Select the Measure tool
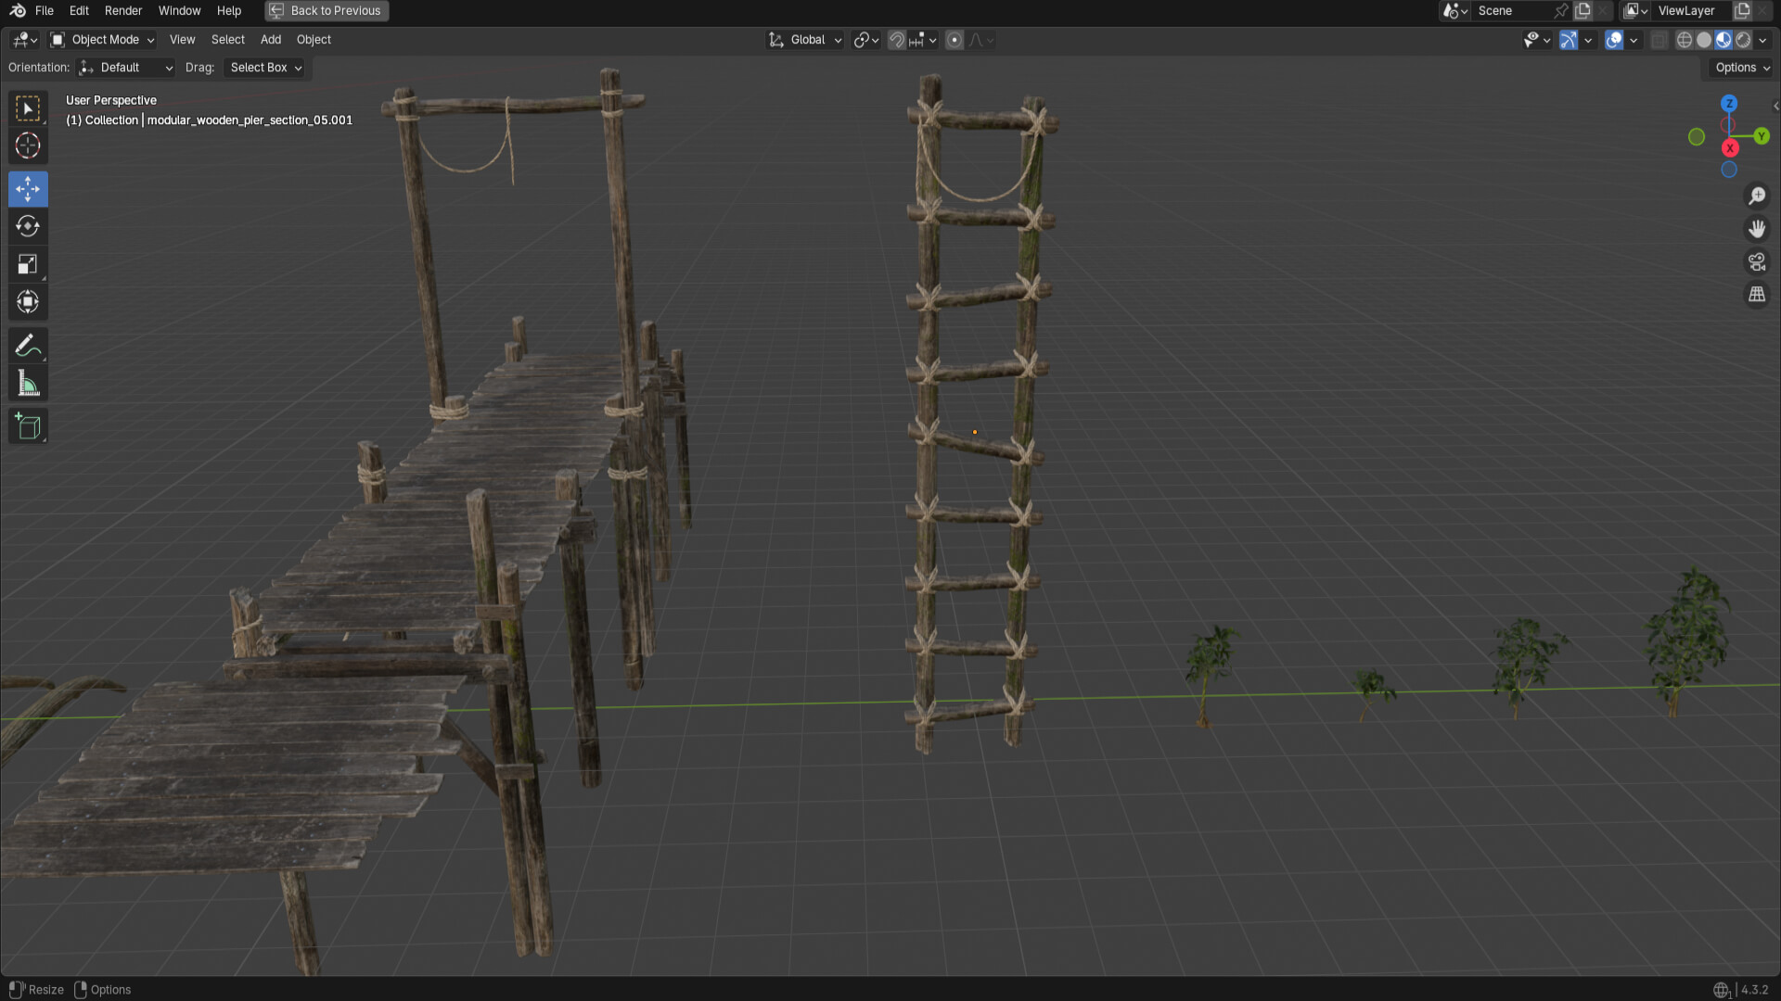The height and width of the screenshot is (1001, 1781). (x=28, y=384)
